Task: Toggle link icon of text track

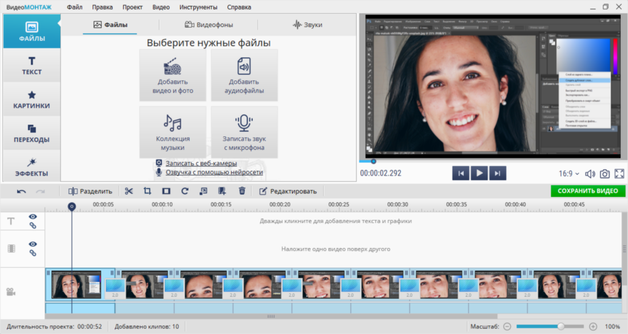Action: tap(33, 226)
